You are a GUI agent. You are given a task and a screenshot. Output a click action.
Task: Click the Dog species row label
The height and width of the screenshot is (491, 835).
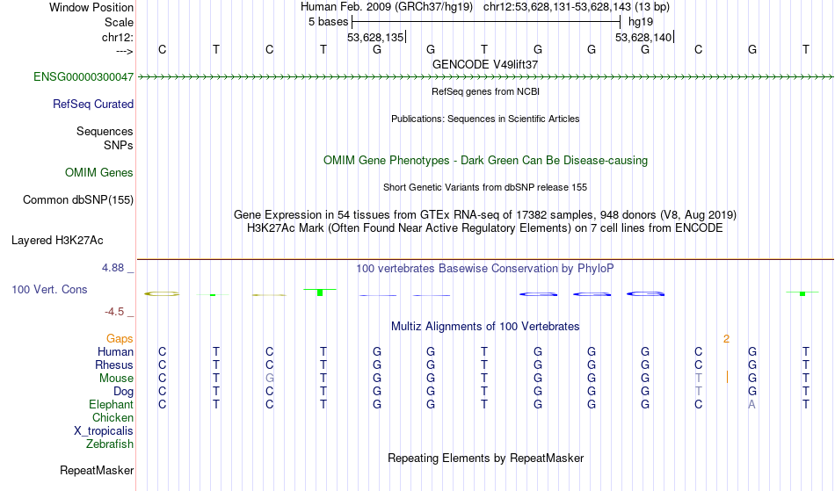click(123, 392)
